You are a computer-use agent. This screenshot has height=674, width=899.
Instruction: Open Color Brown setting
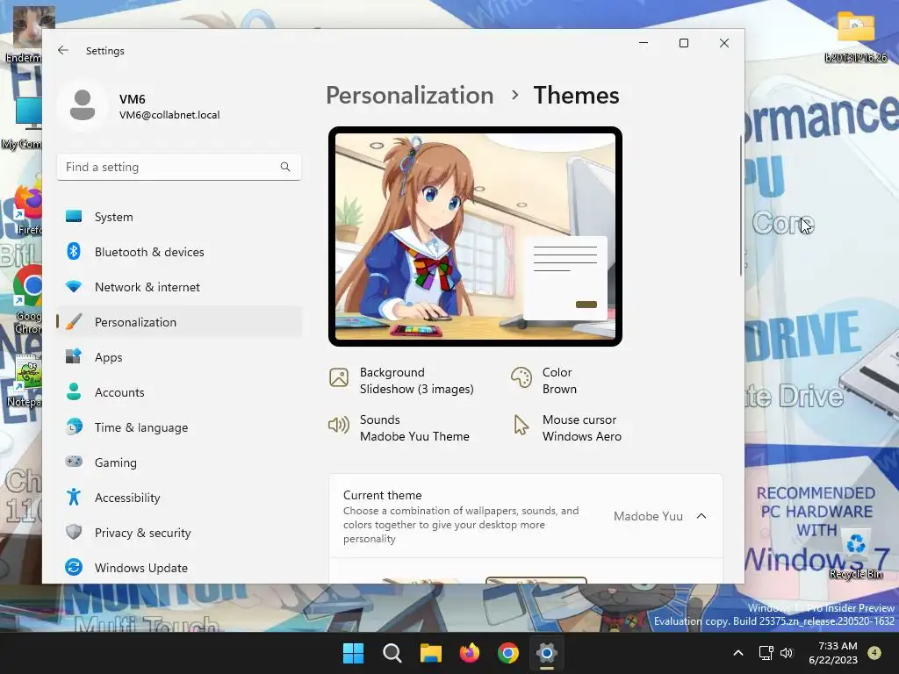click(544, 381)
